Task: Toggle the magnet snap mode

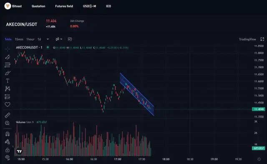Action: coord(8,134)
